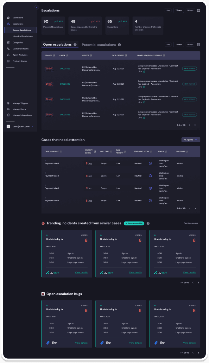The width and height of the screenshot is (209, 363).
Task: Next page of Open escalation bugs cards
Action: click(x=198, y=353)
